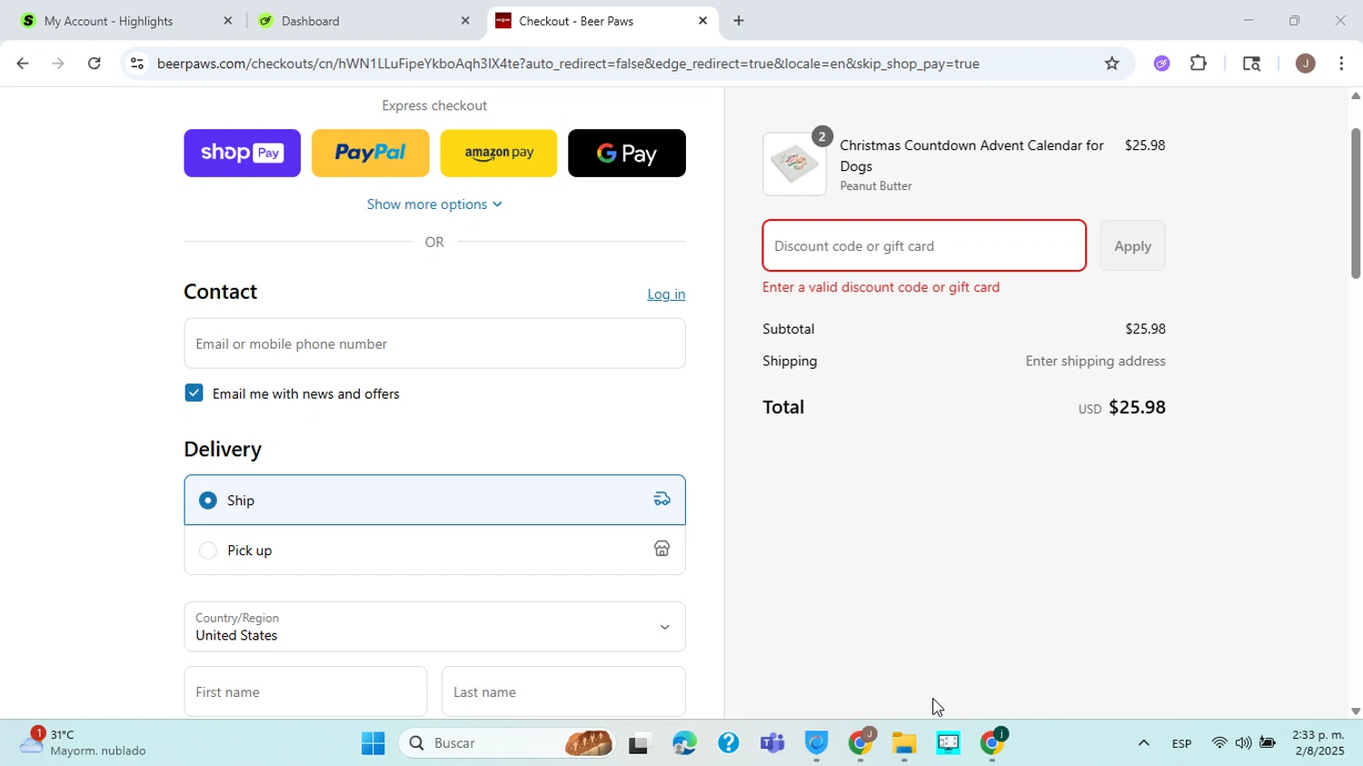Click the store pickup icon
The width and height of the screenshot is (1363, 766).
662,548
